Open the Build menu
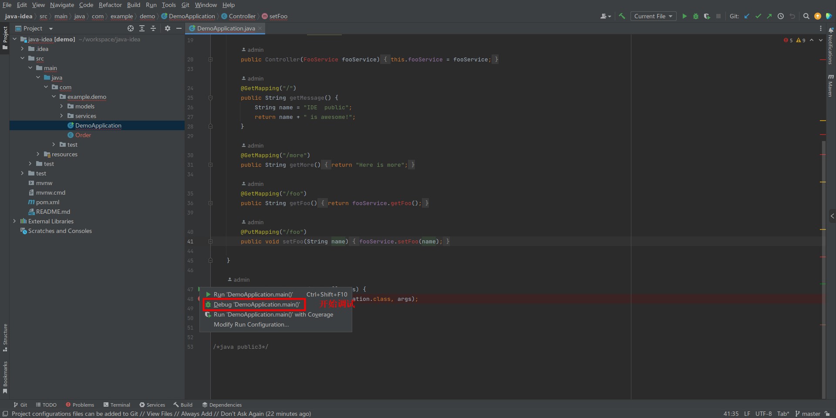 133,5
